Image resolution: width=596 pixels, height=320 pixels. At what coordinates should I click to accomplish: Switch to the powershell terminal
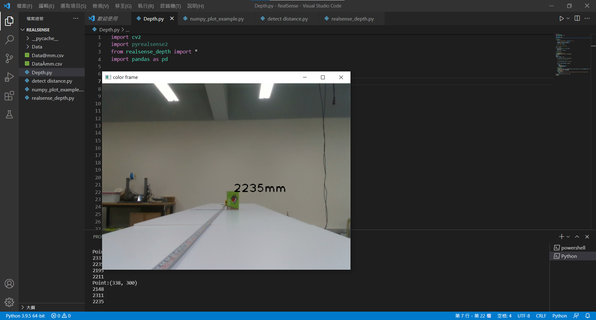[572, 247]
